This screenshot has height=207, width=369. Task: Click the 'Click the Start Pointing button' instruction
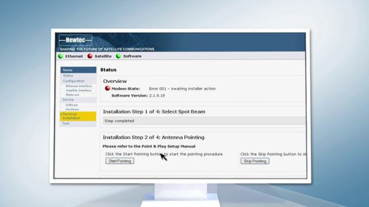(x=164, y=154)
